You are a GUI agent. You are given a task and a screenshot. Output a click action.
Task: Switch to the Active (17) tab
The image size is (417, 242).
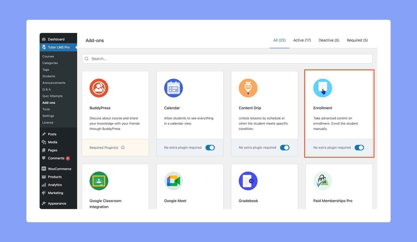[302, 40]
